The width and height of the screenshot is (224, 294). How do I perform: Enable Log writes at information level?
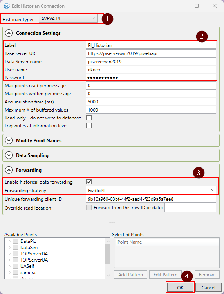click(x=89, y=125)
